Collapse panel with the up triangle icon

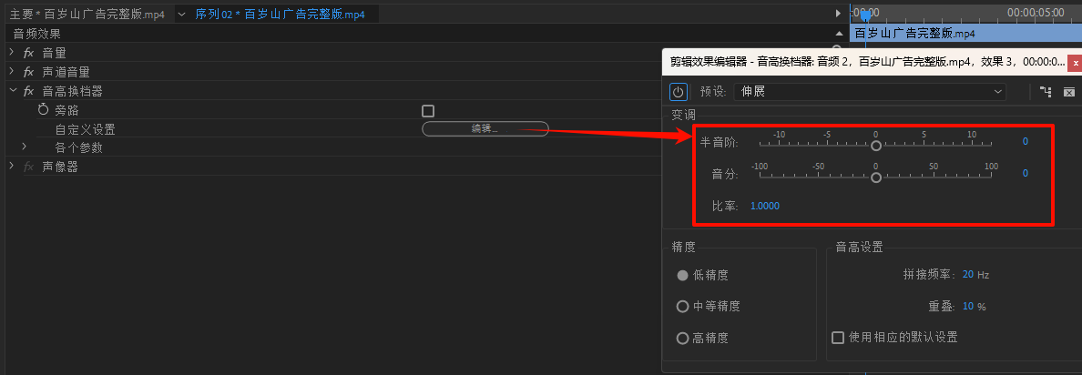(x=839, y=33)
